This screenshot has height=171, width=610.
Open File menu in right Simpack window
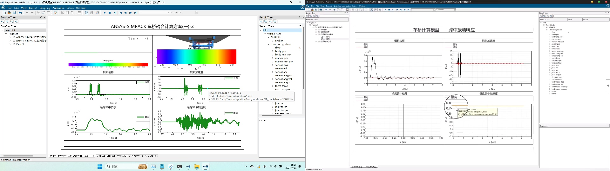coord(313,6)
